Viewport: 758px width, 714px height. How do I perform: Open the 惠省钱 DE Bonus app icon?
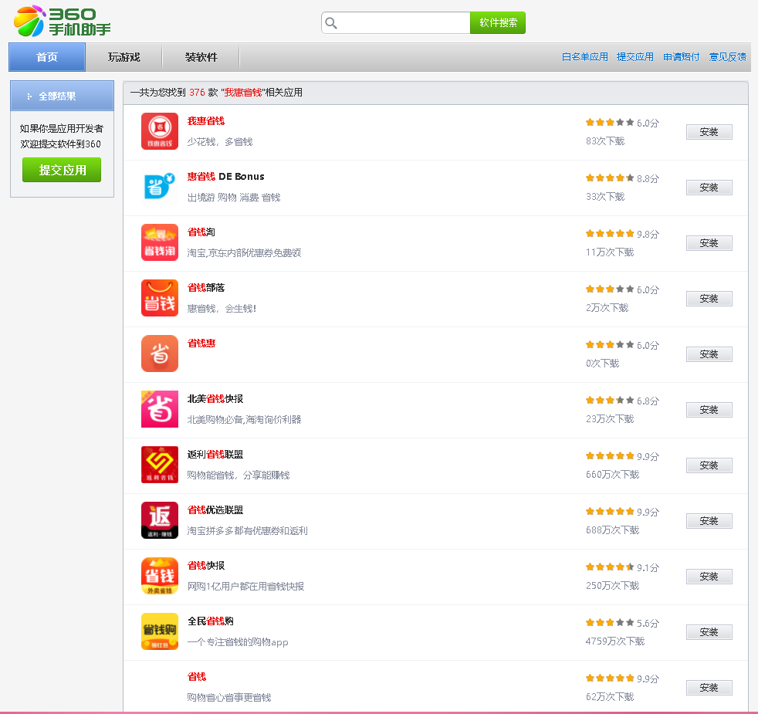pyautogui.click(x=160, y=187)
